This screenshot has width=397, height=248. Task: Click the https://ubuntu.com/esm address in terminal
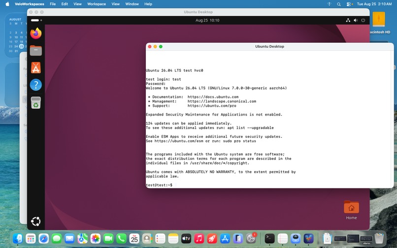(179, 141)
